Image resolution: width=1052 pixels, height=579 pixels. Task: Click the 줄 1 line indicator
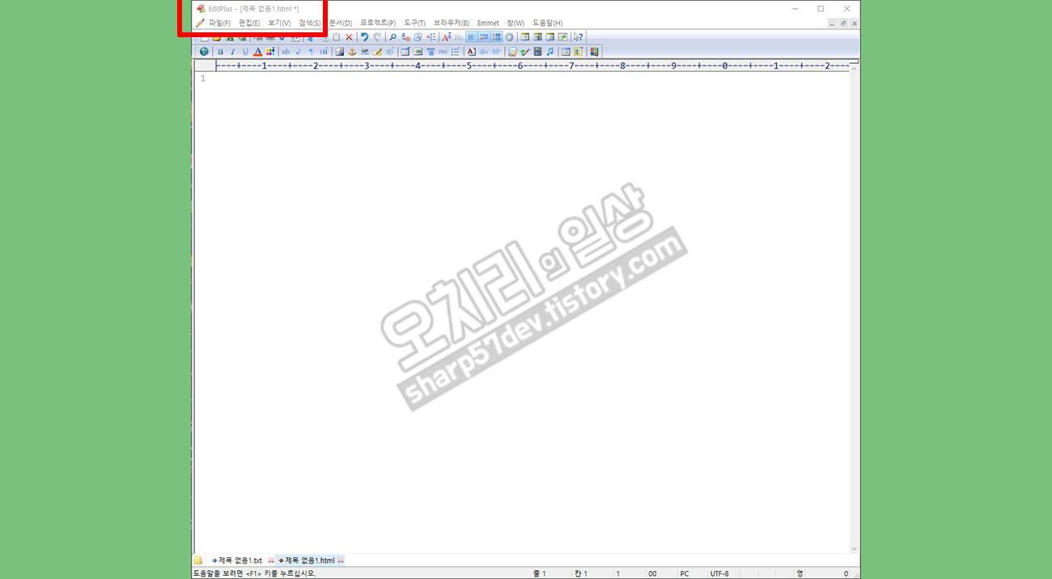click(539, 573)
